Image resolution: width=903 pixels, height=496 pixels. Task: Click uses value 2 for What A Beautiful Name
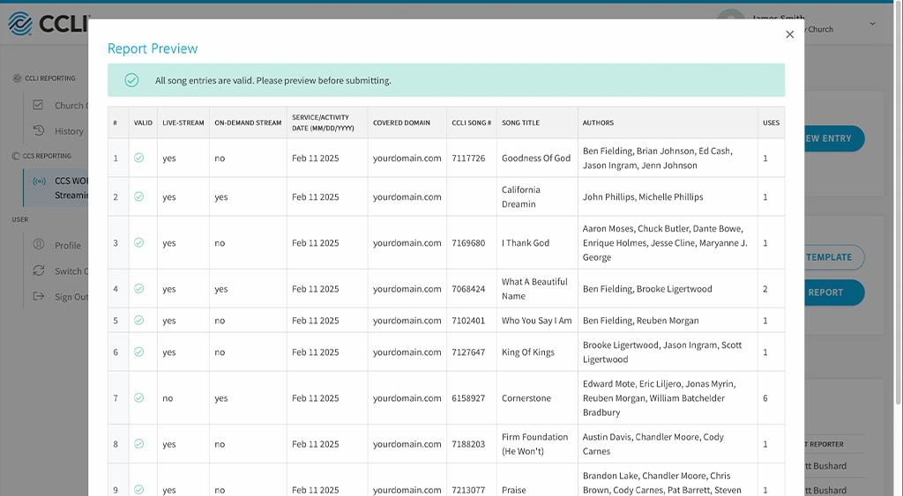click(x=765, y=289)
